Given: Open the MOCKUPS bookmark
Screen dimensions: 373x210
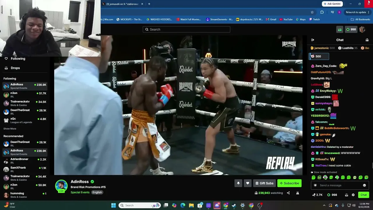Looking at the screenshot, I should click(x=129, y=20).
